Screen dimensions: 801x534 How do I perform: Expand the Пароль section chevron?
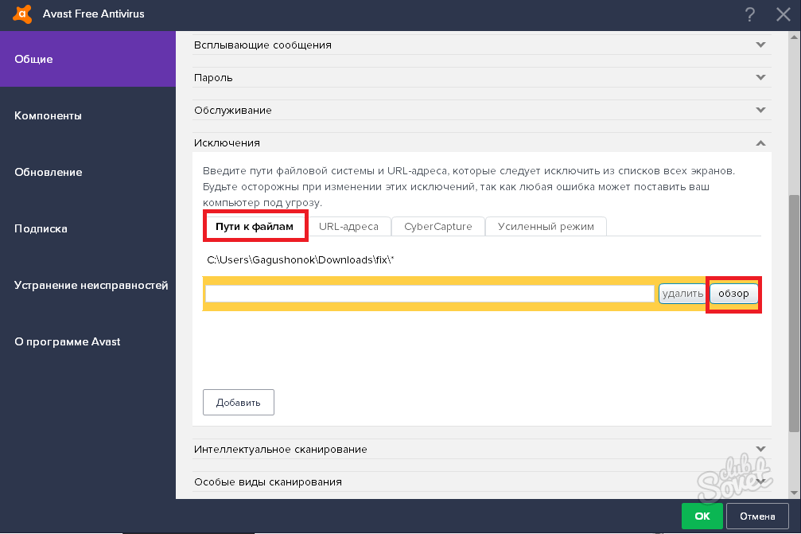[760, 78]
